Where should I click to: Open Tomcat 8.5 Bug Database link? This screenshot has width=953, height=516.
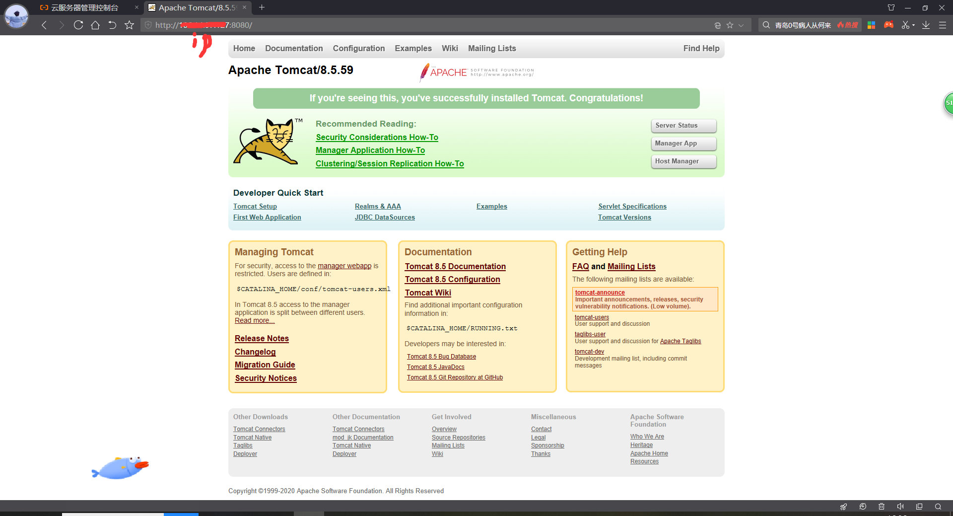441,357
